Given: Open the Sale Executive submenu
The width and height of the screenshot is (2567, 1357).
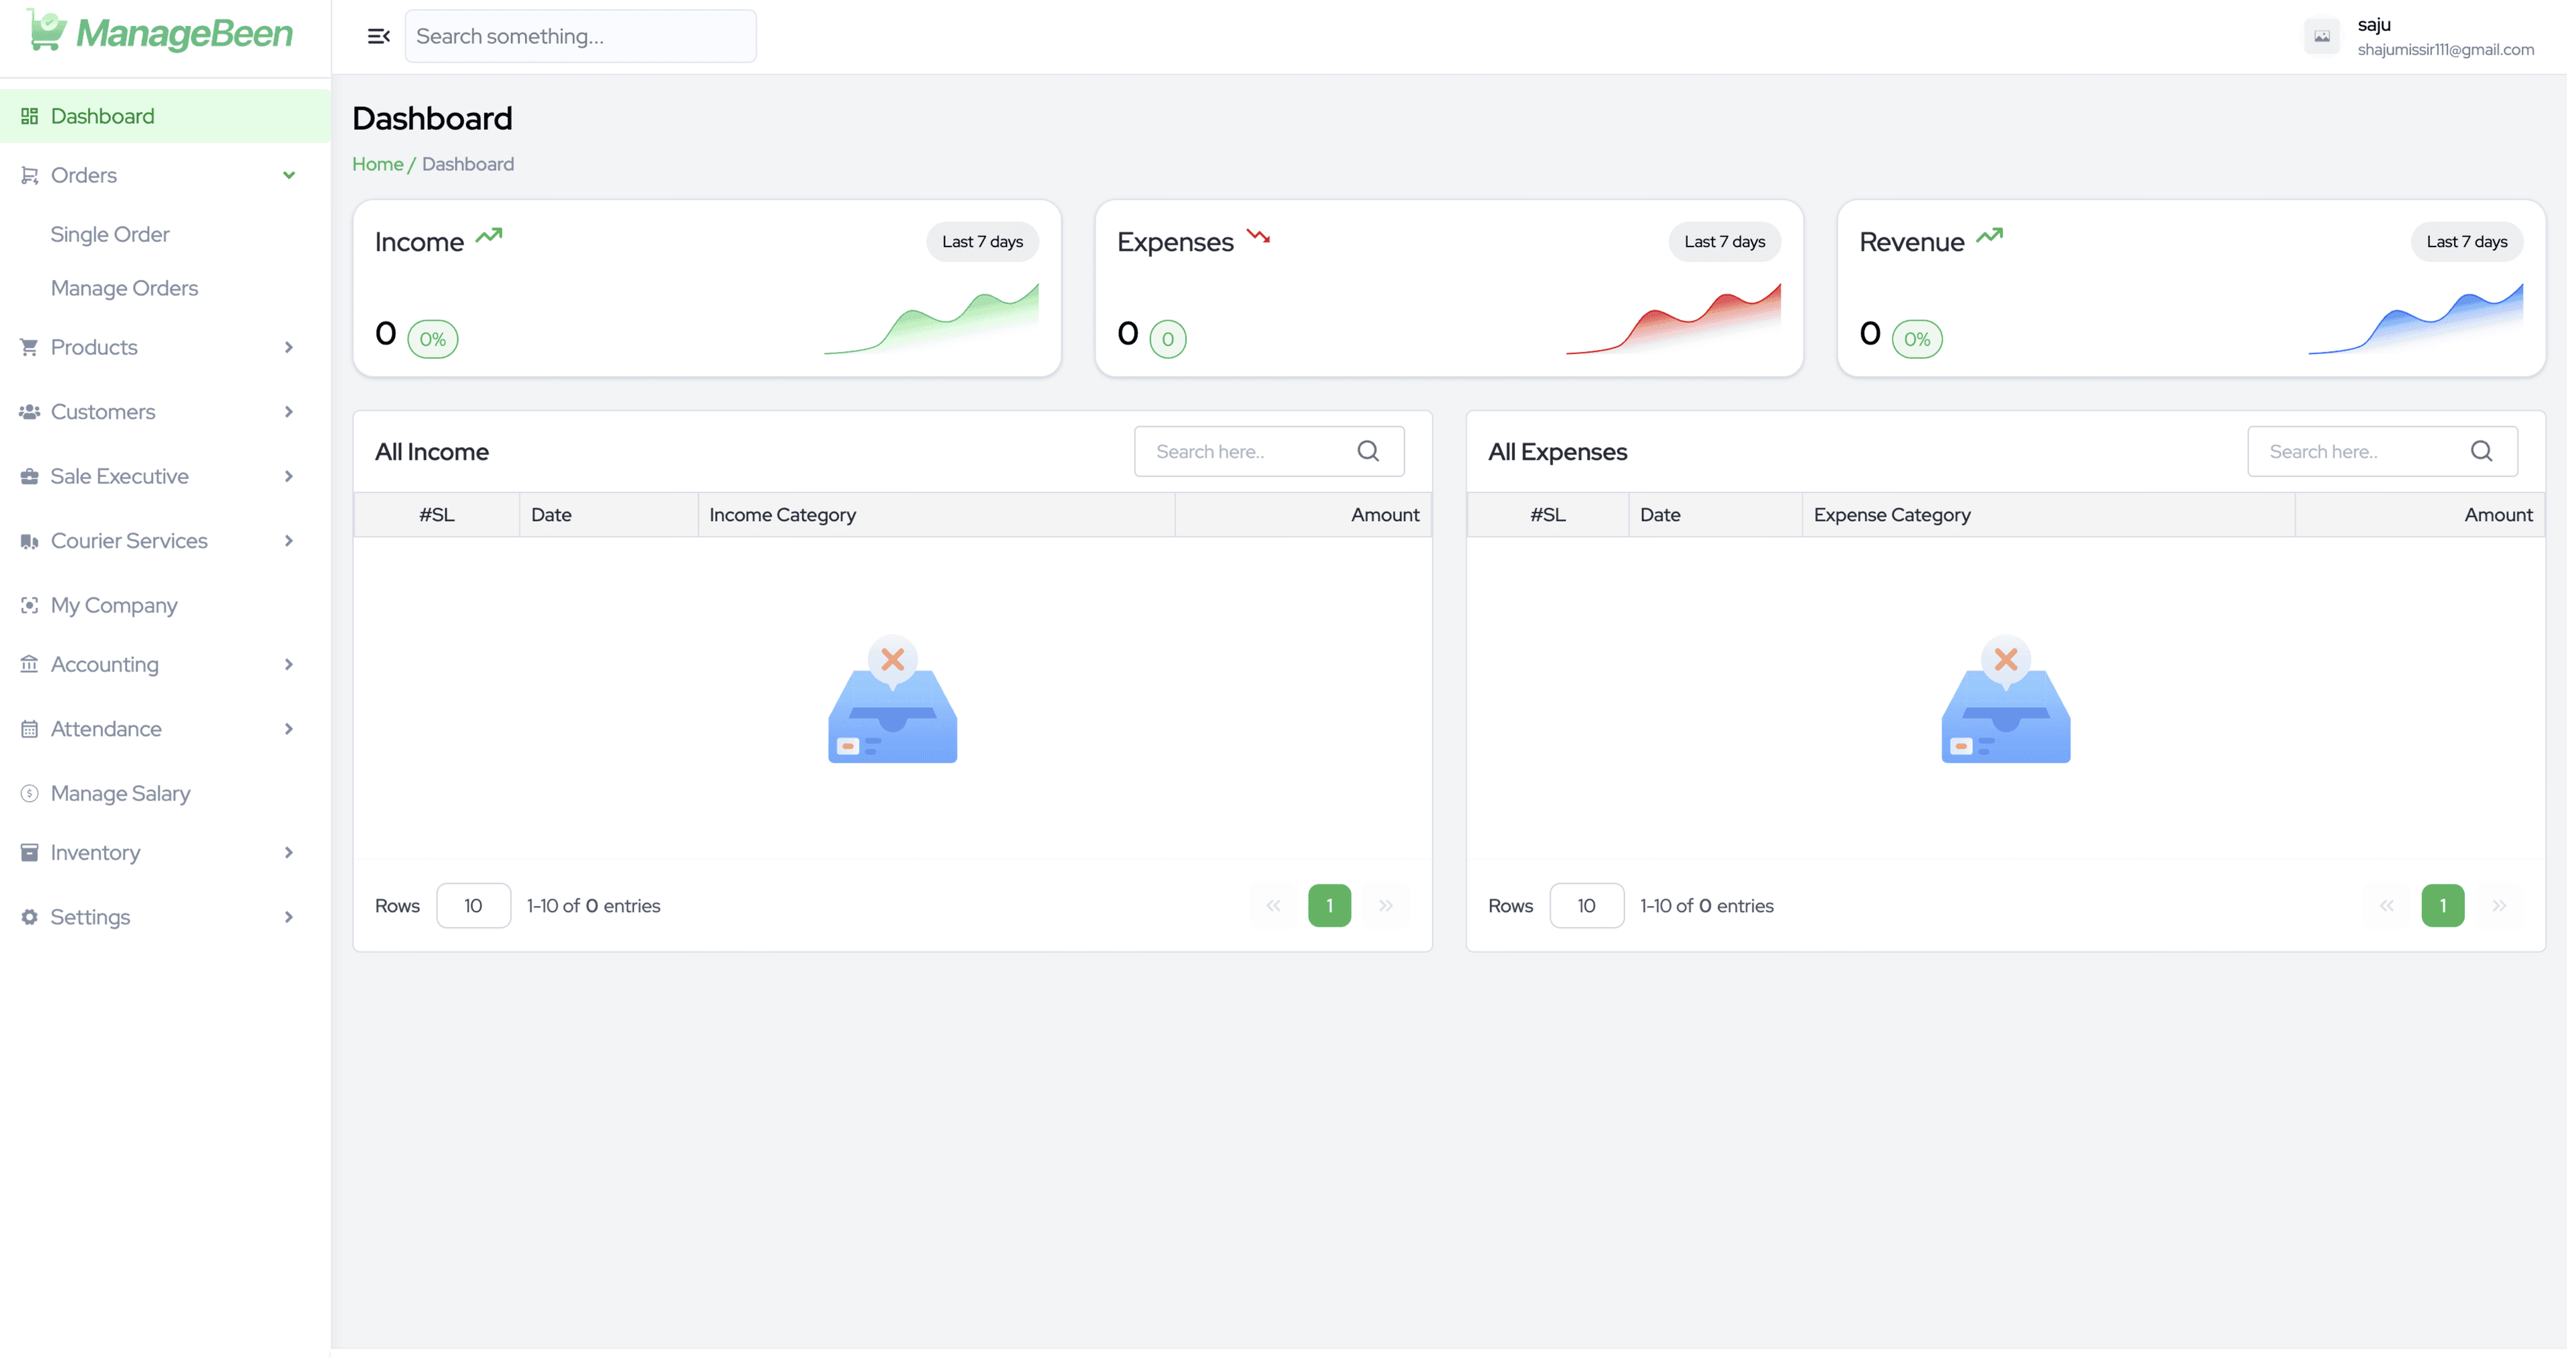Looking at the screenshot, I should (288, 475).
